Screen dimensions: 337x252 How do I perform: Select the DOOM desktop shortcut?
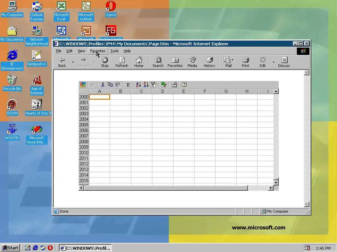(x=12, y=108)
